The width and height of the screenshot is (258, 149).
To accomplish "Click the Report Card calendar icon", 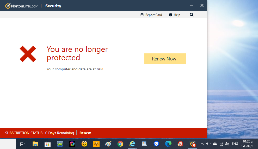I will coord(142,15).
